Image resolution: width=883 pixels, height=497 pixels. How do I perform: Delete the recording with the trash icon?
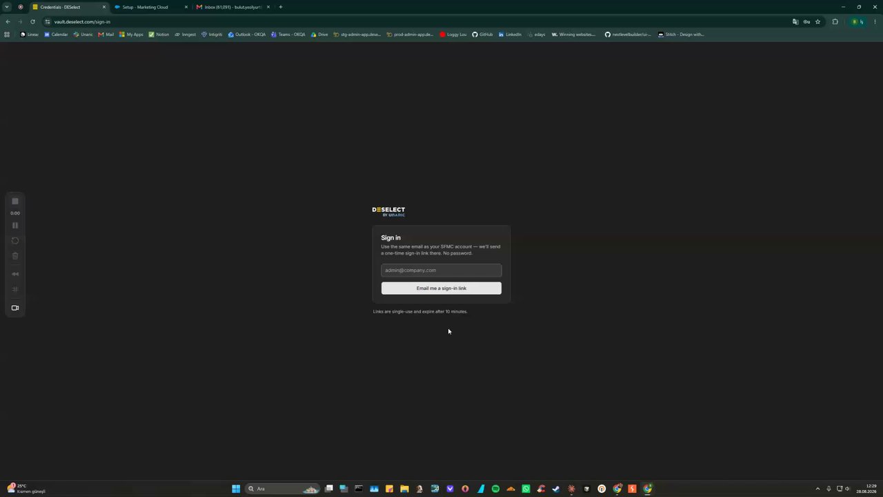click(x=15, y=255)
